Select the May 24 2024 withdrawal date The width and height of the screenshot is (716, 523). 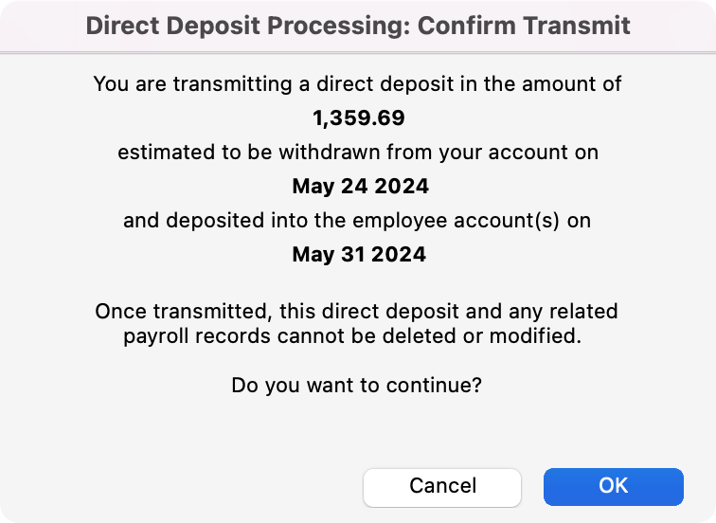(x=358, y=186)
